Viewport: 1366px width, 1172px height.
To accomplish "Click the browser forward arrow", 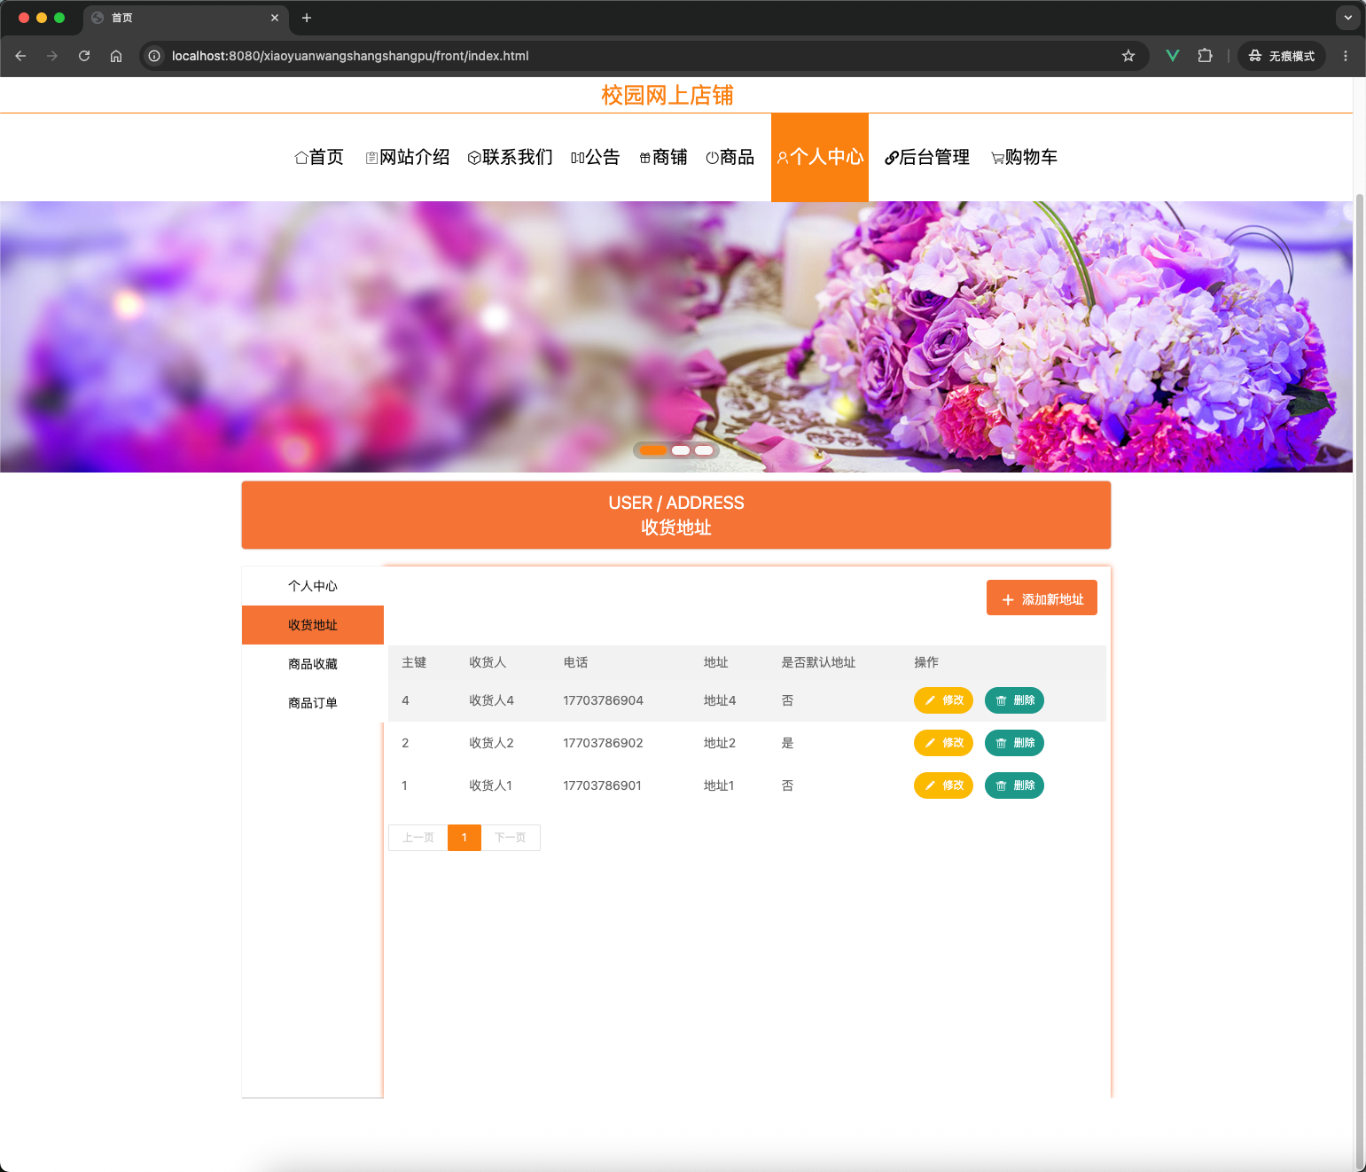I will [52, 56].
